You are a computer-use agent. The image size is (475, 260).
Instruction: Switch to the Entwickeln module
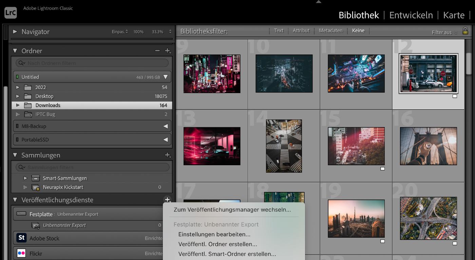tap(411, 15)
